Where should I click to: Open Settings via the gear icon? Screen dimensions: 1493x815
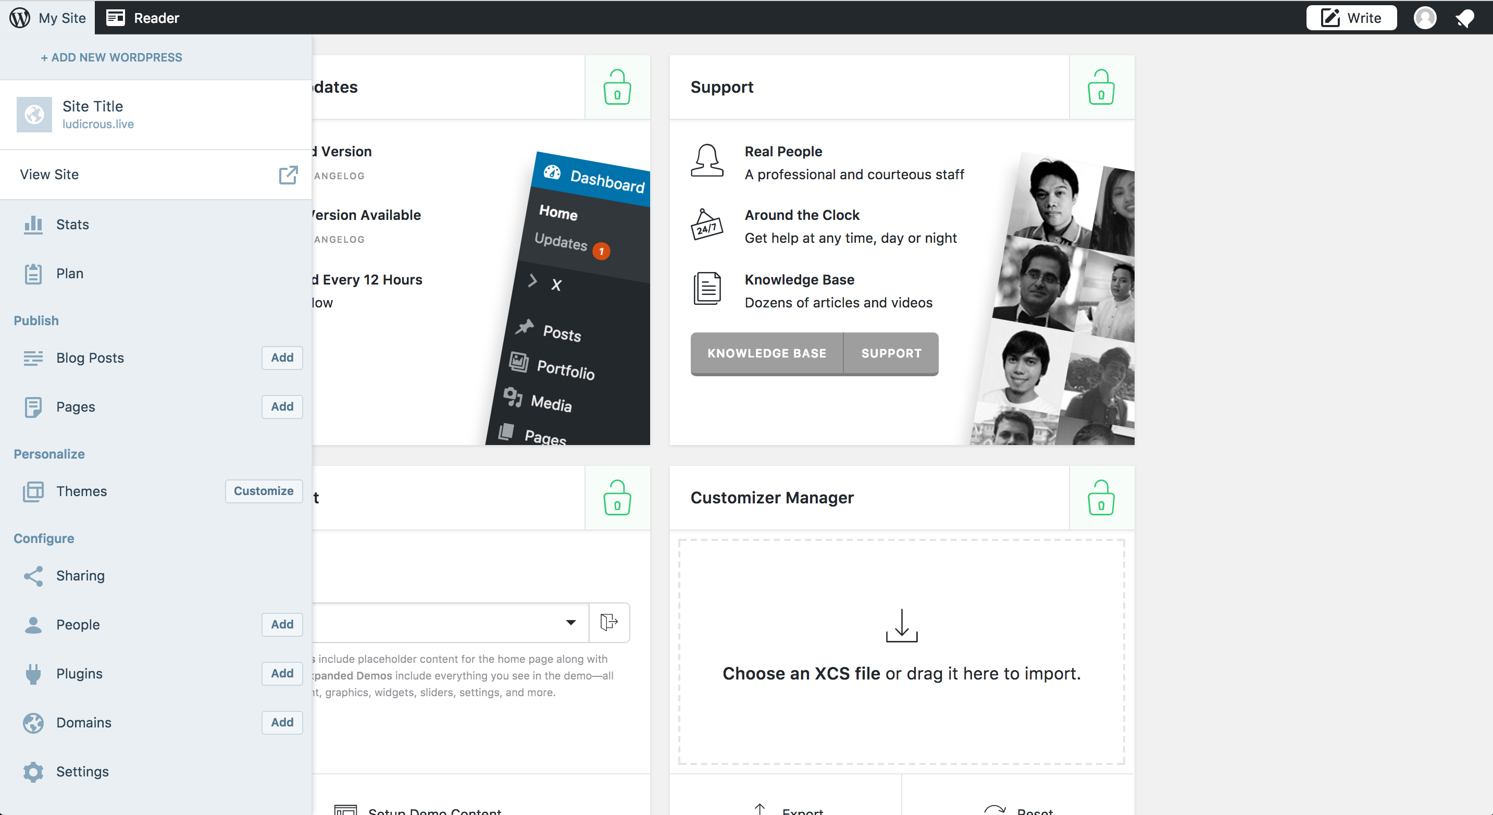(33, 772)
